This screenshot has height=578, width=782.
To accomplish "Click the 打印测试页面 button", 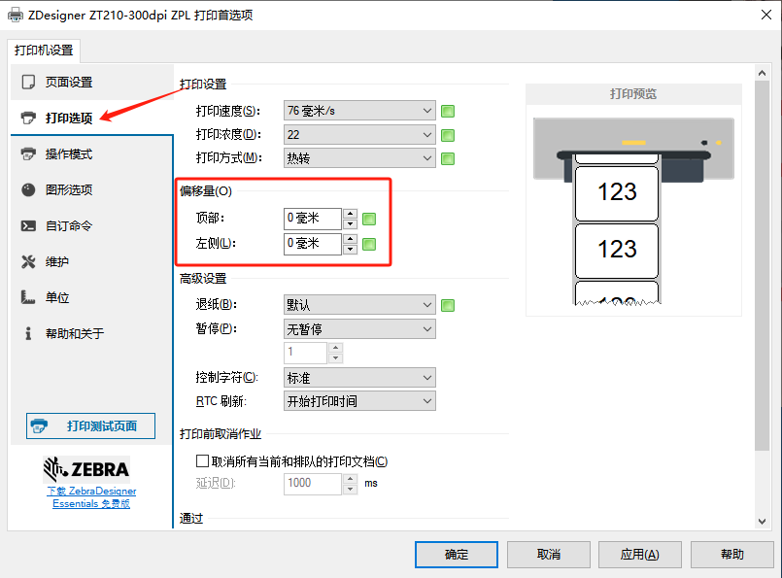I will pyautogui.click(x=91, y=426).
